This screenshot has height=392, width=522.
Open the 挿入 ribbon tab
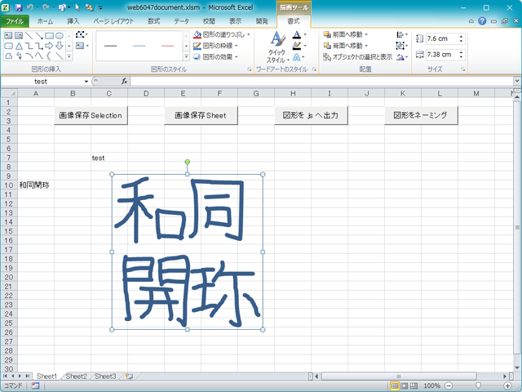73,20
